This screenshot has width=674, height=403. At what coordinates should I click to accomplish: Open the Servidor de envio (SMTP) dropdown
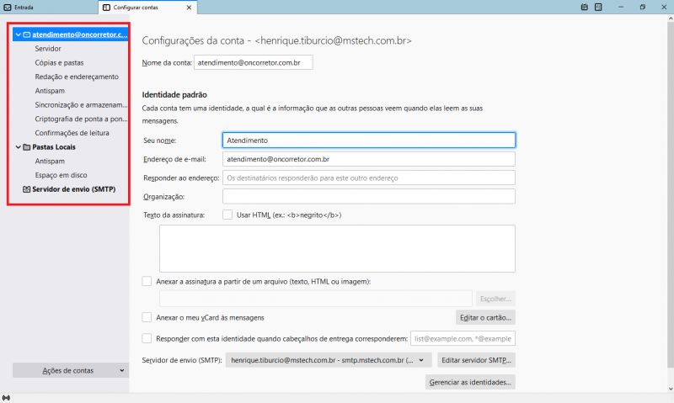point(329,360)
